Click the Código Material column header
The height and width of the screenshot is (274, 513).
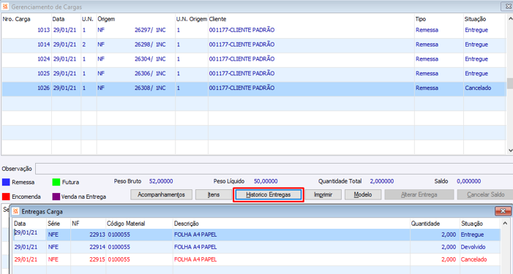tap(126, 224)
